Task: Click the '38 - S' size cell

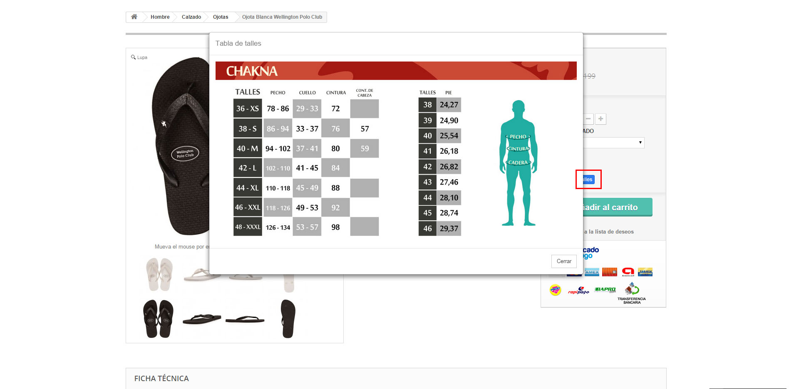Action: 248,129
